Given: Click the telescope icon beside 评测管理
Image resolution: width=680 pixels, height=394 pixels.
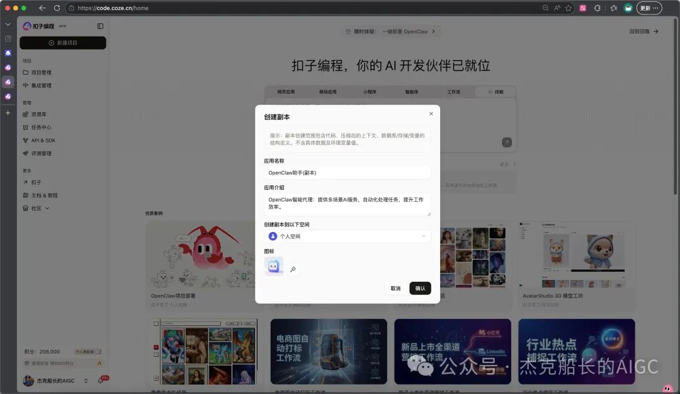Looking at the screenshot, I should tap(26, 153).
